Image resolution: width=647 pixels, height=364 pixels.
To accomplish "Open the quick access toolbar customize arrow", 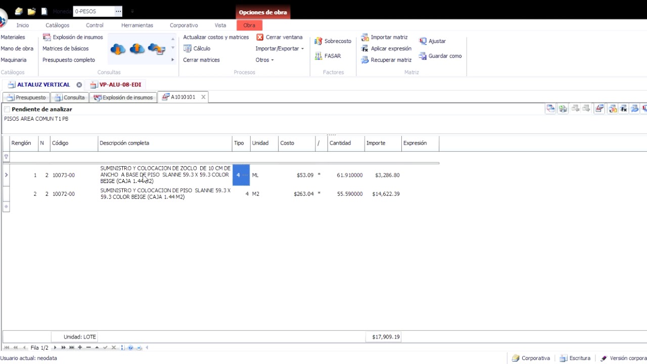I will pos(132,11).
